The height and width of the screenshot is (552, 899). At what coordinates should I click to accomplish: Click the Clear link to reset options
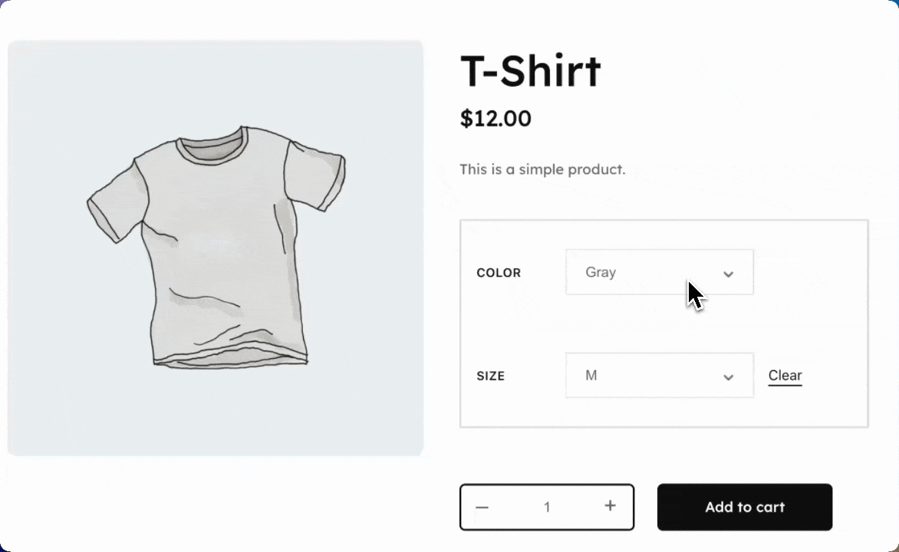(x=785, y=376)
